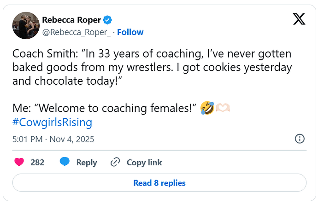
Task: Select the Copy link text
Action: [144, 163]
